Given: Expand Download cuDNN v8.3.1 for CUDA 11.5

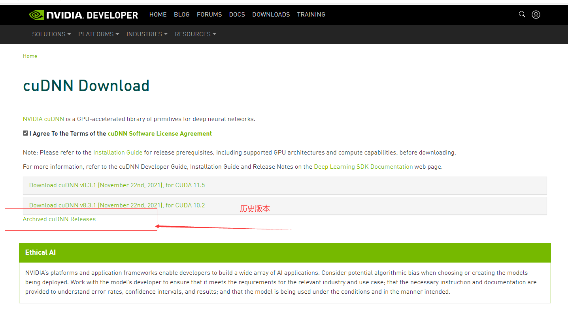Looking at the screenshot, I should (285, 185).
